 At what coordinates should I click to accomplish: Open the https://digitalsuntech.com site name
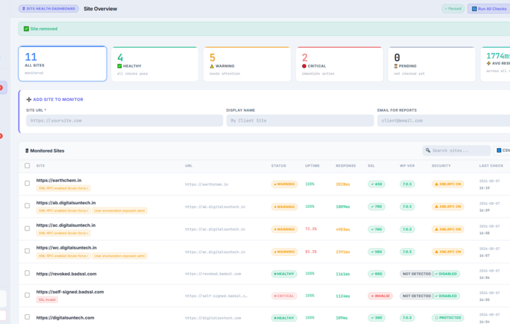click(x=65, y=318)
